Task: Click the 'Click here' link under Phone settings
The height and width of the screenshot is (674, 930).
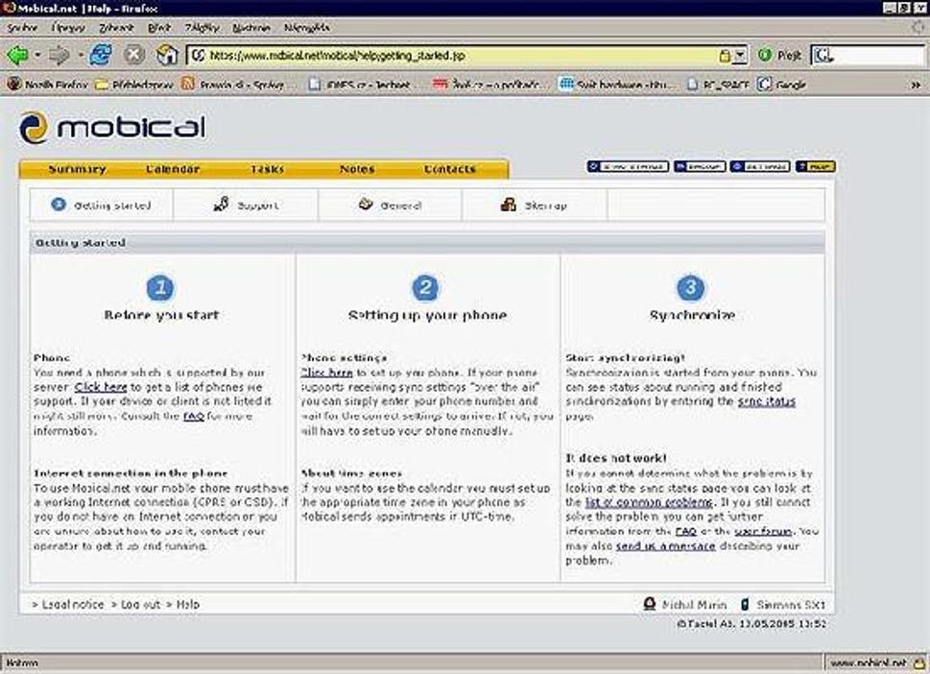Action: (327, 373)
